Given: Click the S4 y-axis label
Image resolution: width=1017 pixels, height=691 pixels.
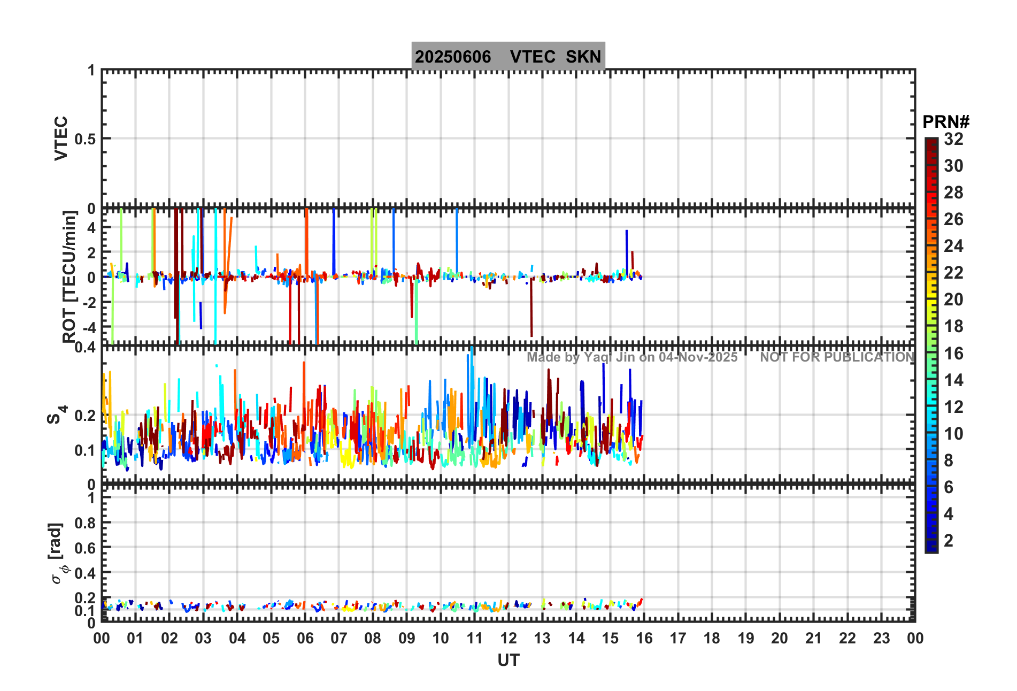Looking at the screenshot, I should (x=56, y=415).
